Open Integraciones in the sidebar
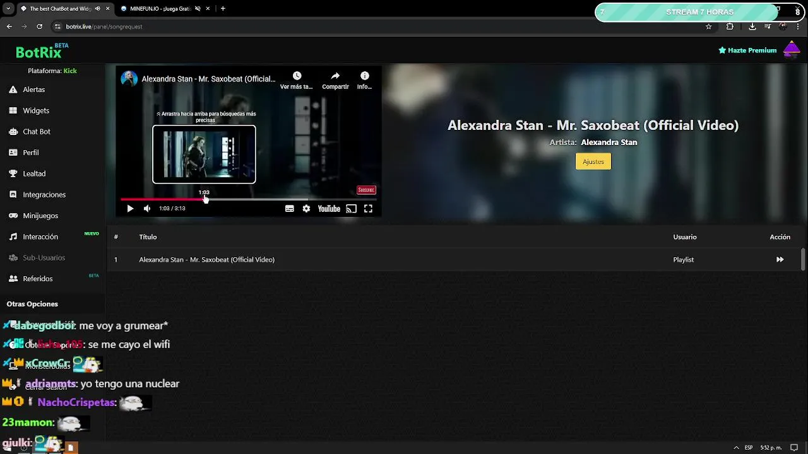808x454 pixels. coord(44,194)
